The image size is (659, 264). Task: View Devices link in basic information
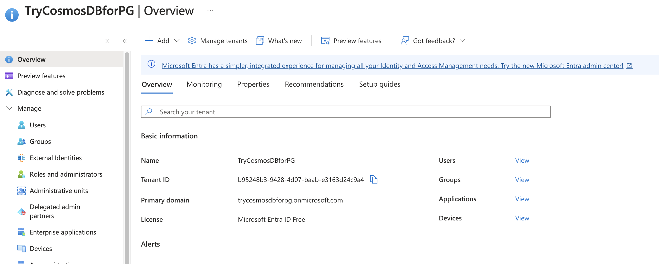click(522, 218)
